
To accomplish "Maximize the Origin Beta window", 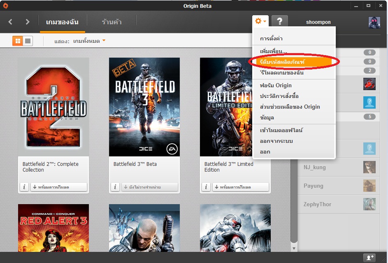I will pos(368,6).
